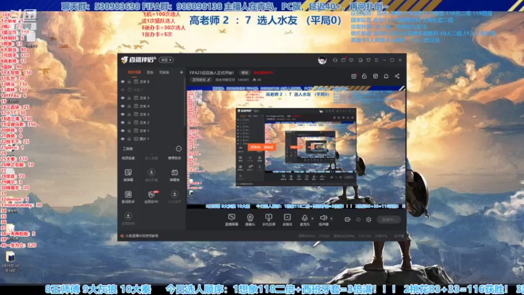The image size is (524, 295).
Task: Open the gift box icon
Action: tap(354, 76)
